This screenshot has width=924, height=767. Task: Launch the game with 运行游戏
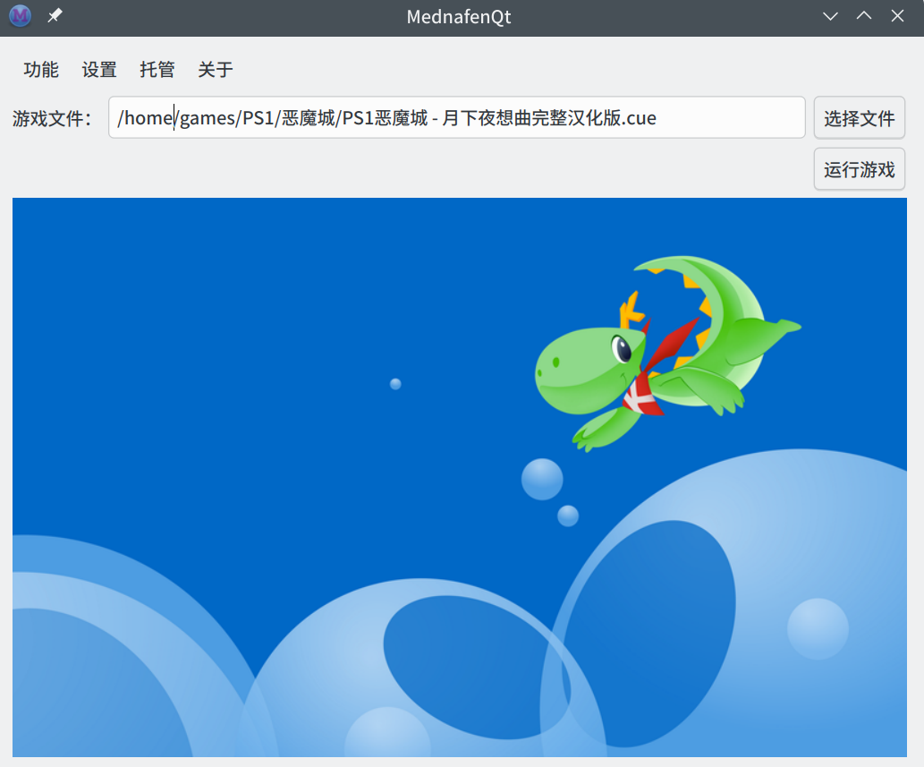859,169
